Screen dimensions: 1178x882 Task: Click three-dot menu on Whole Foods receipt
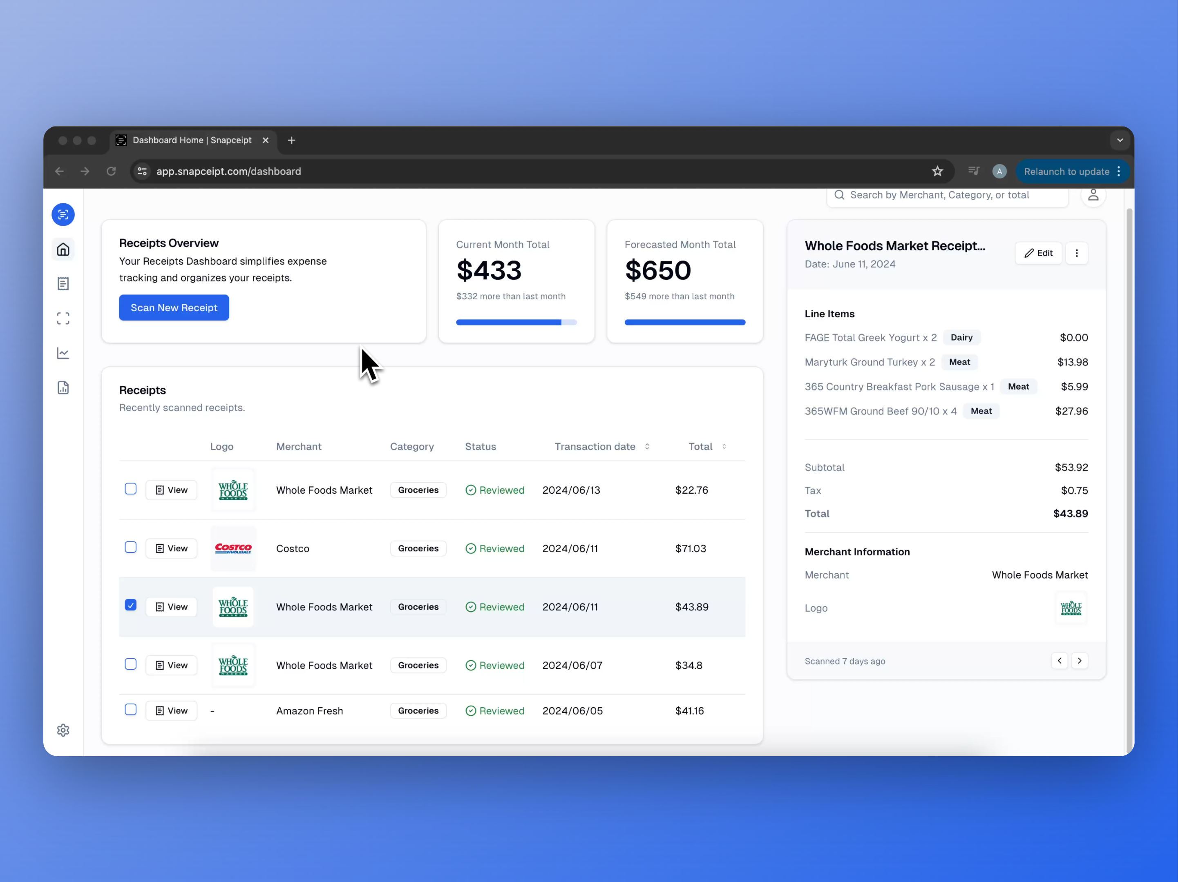click(x=1077, y=252)
